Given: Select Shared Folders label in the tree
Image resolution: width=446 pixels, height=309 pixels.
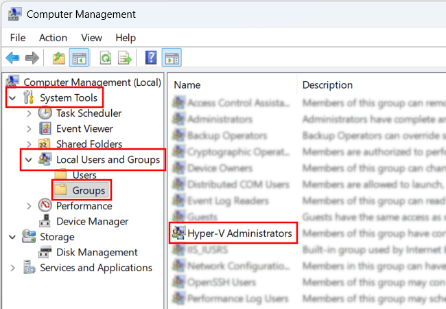Looking at the screenshot, I should (x=89, y=144).
